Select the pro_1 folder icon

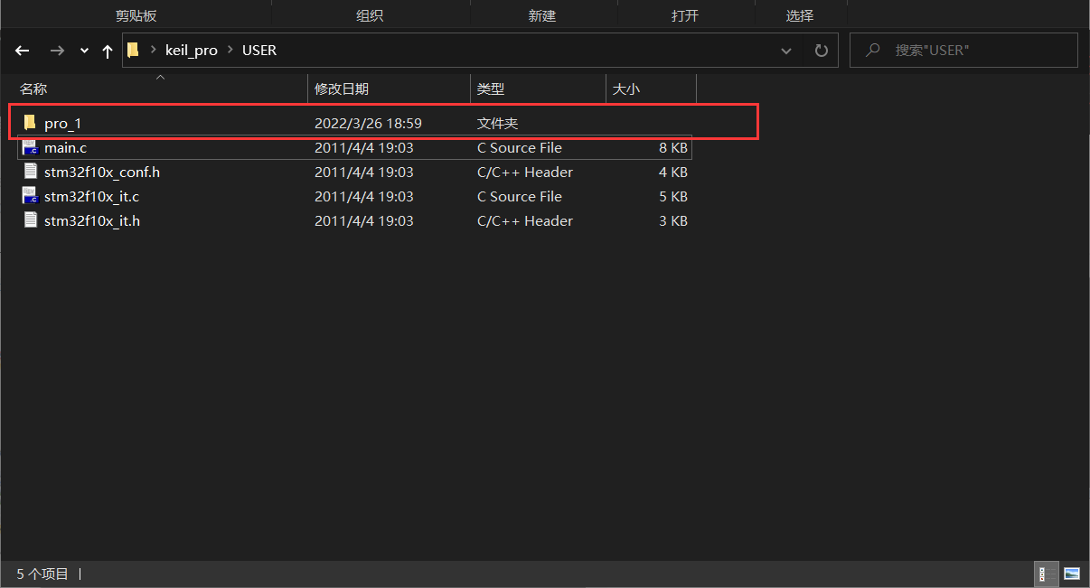click(x=30, y=123)
